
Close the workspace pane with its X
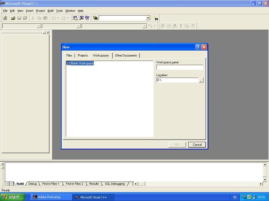[x=48, y=32]
